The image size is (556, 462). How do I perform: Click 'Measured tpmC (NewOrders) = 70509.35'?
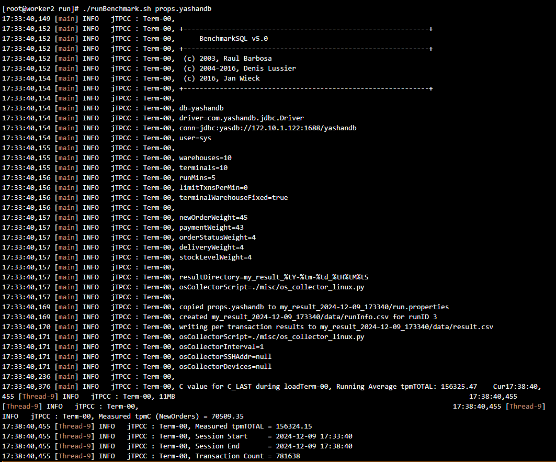point(171,416)
